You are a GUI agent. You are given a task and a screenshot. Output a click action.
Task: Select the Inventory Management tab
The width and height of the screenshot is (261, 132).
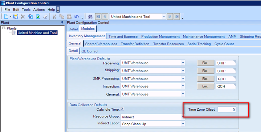tap(87, 36)
